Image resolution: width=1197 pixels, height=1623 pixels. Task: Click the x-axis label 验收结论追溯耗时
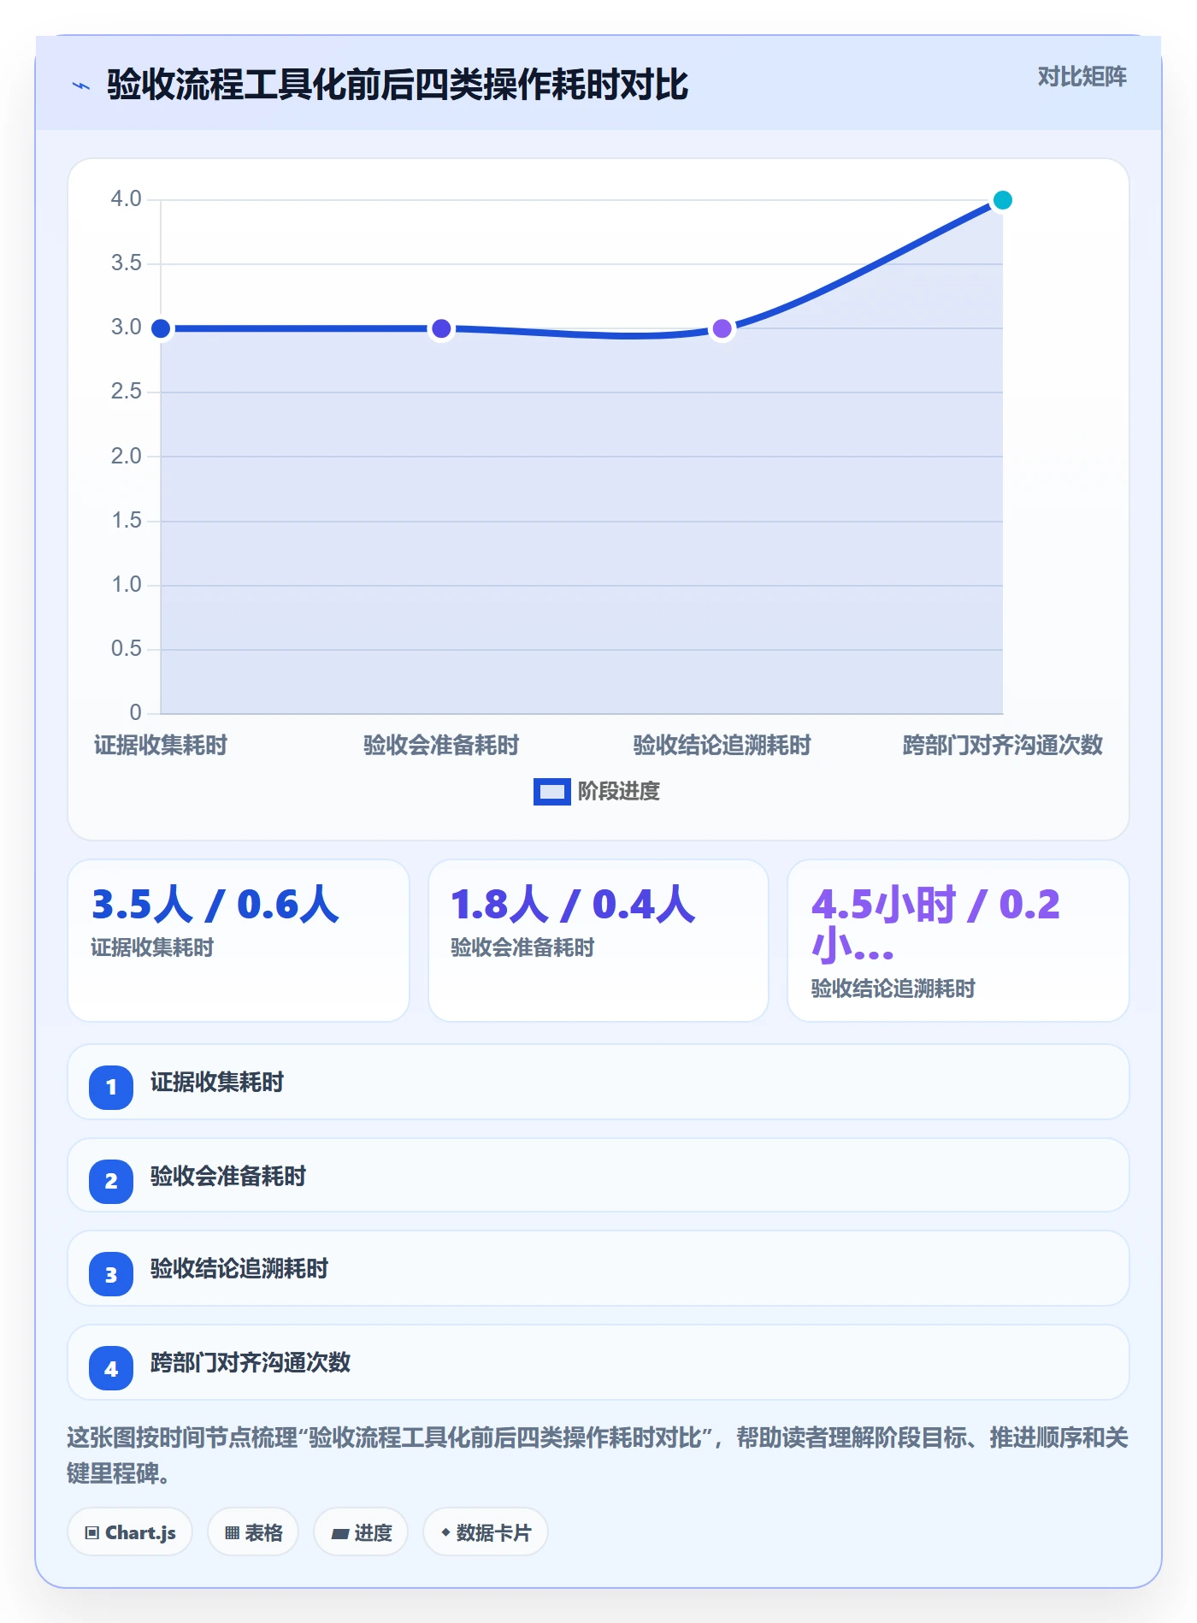pos(722,746)
